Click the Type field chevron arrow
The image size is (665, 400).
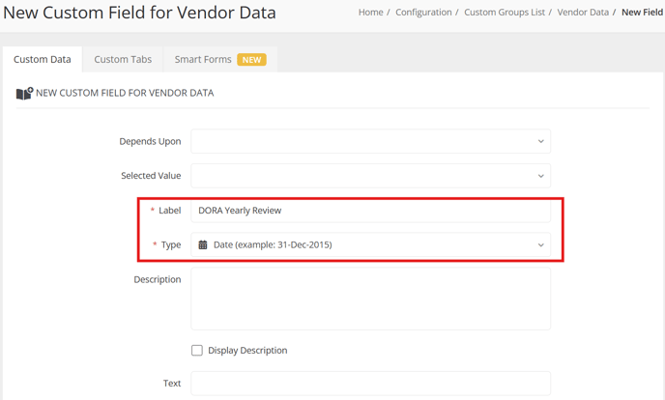click(x=540, y=244)
